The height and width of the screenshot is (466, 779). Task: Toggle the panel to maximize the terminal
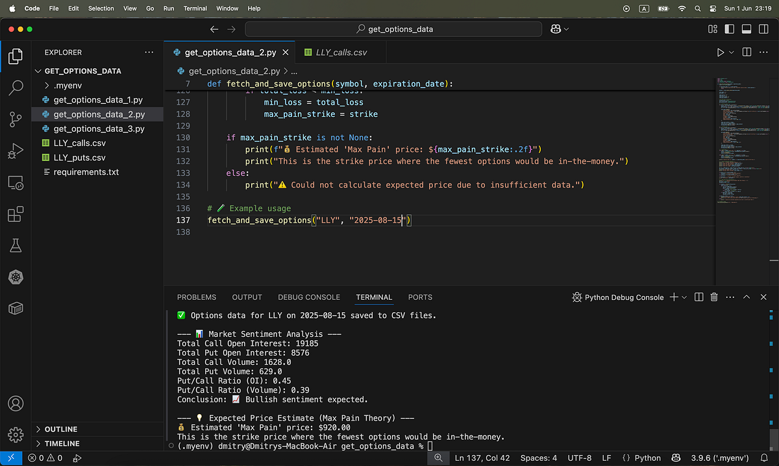pyautogui.click(x=746, y=297)
